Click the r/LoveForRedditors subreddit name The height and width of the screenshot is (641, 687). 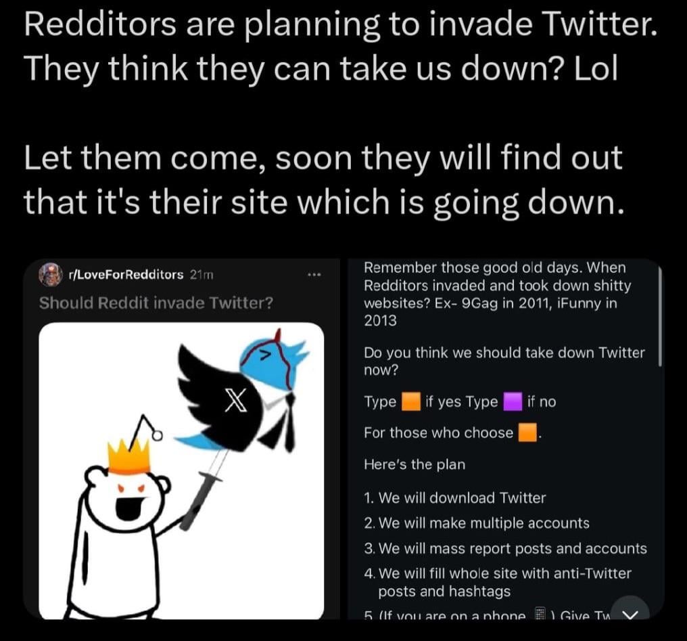tap(126, 274)
